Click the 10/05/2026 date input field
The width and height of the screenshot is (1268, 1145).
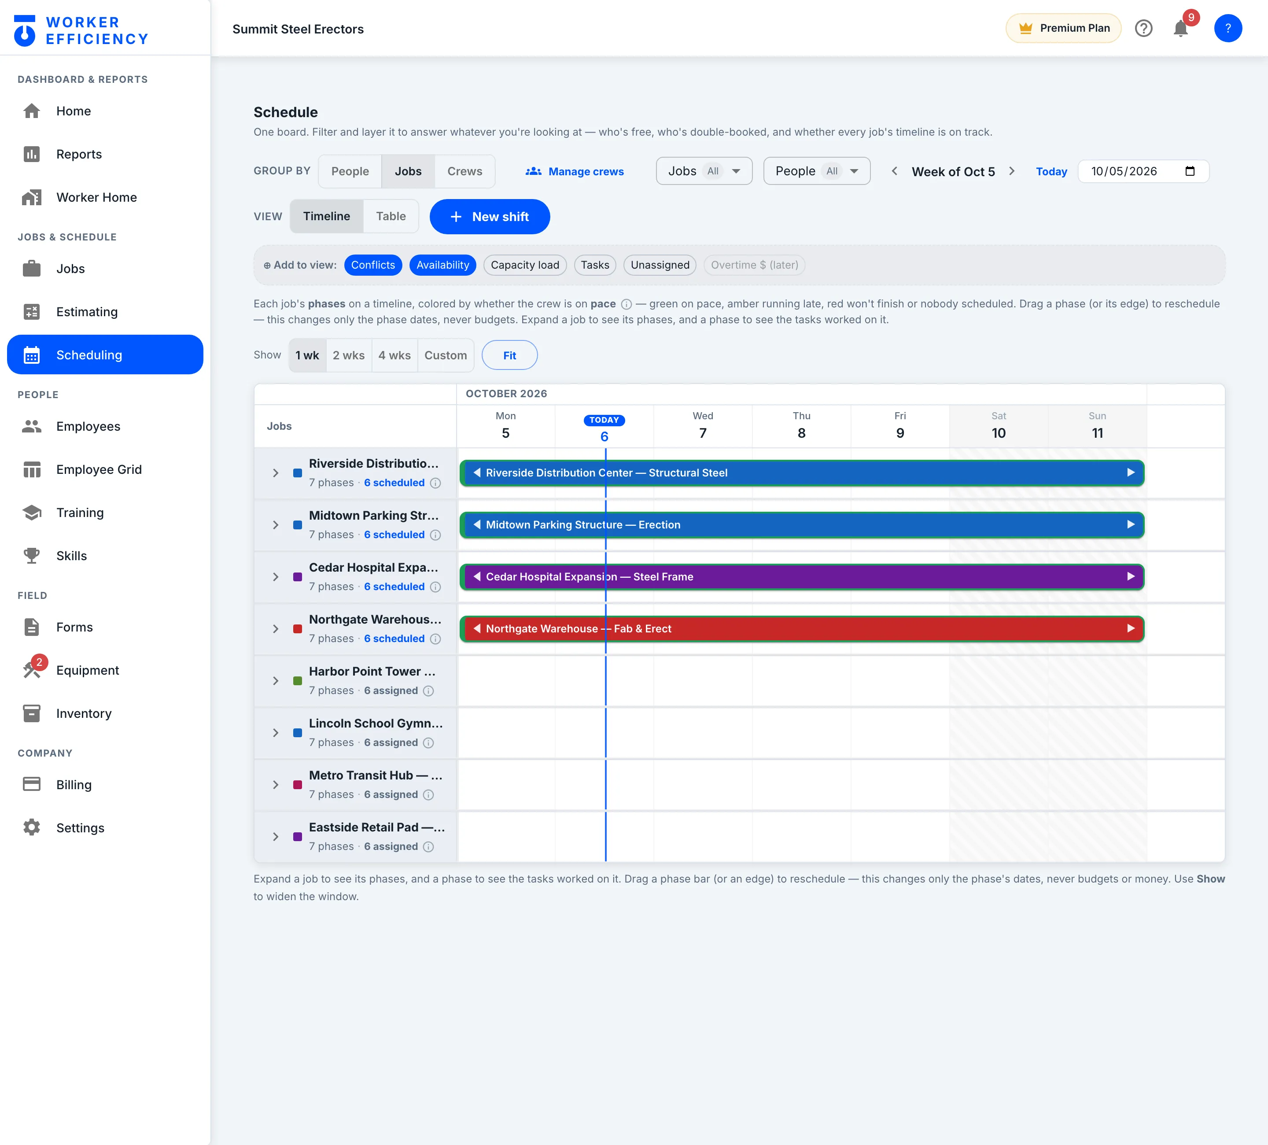(x=1143, y=171)
